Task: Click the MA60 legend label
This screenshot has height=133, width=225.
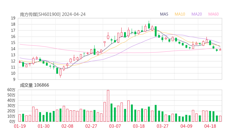Action: 213,14
